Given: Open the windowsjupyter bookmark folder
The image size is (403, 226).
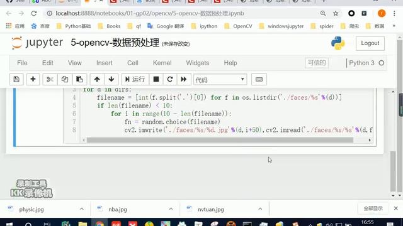Looking at the screenshot, I should pos(281,26).
